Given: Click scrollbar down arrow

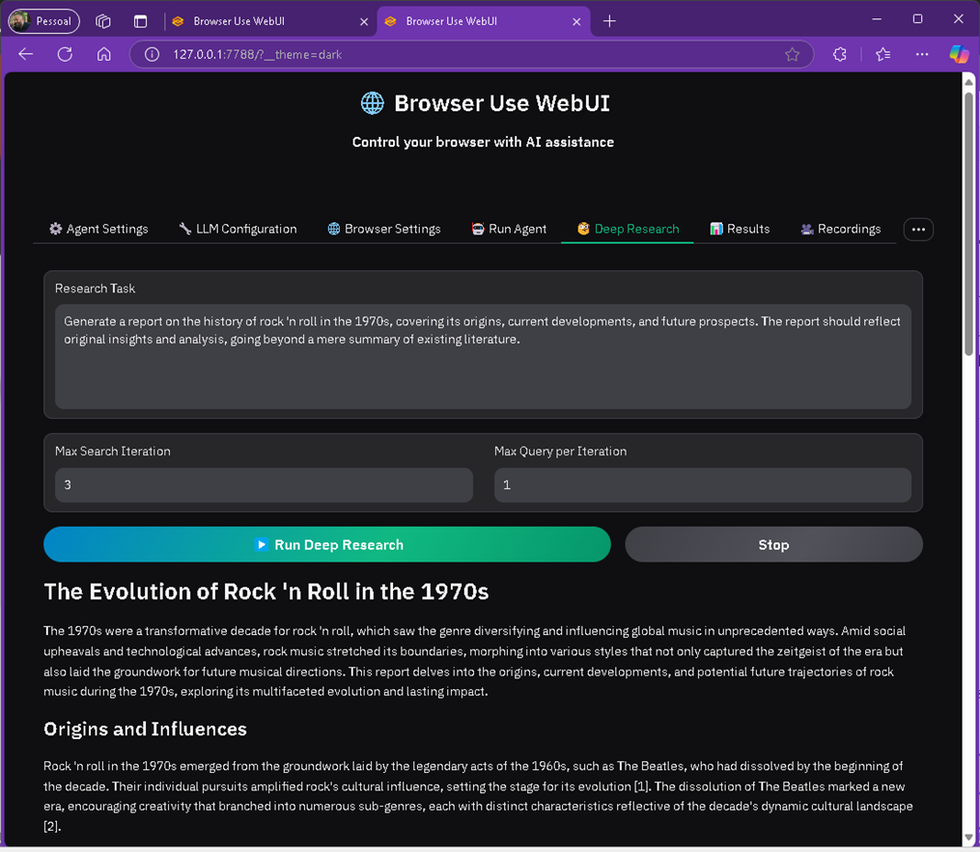Looking at the screenshot, I should pyautogui.click(x=968, y=838).
